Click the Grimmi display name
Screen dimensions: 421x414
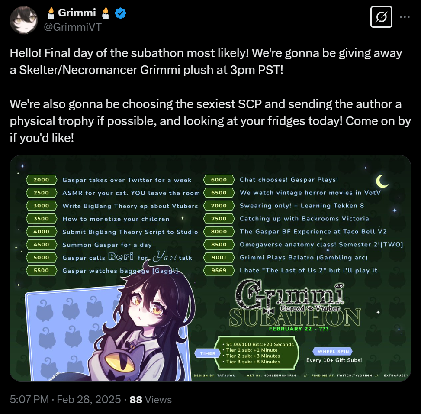pos(77,13)
